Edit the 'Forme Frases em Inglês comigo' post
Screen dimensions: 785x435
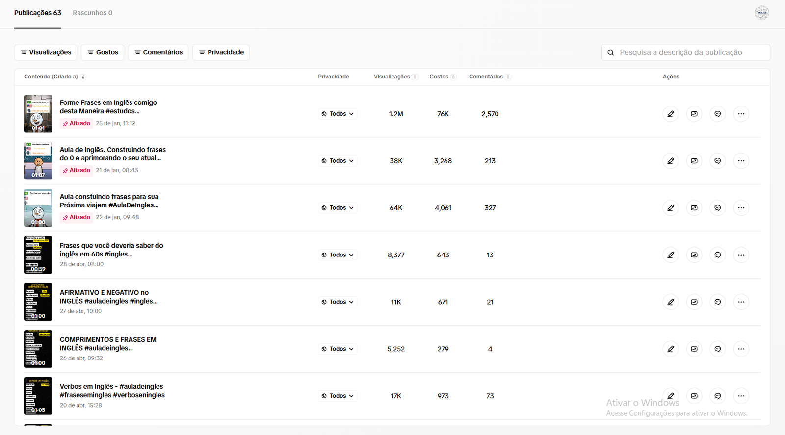coord(670,114)
